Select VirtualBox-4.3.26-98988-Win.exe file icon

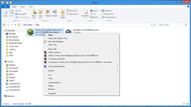click(x=68, y=31)
